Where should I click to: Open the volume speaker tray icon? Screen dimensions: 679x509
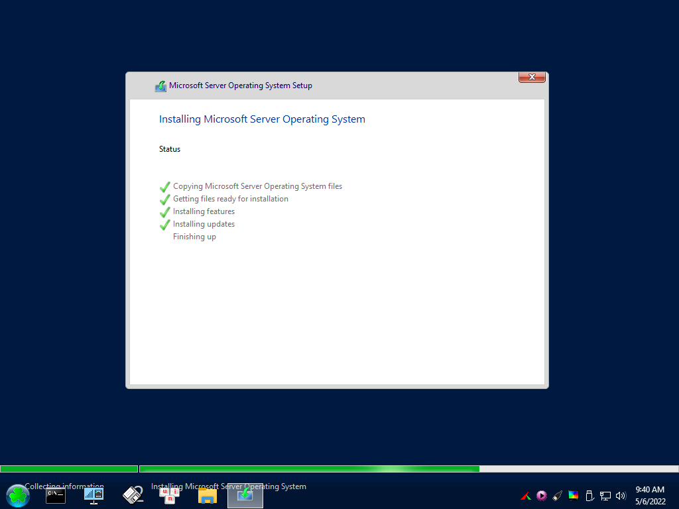point(621,496)
